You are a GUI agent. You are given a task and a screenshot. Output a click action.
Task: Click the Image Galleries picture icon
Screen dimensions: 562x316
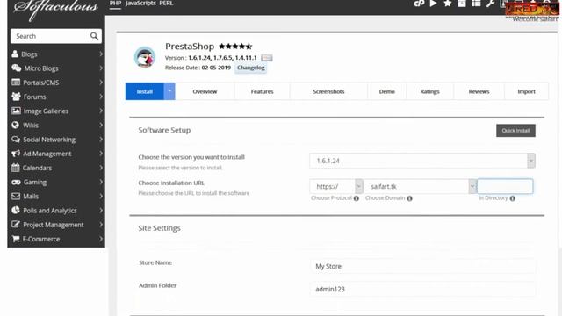(x=16, y=111)
